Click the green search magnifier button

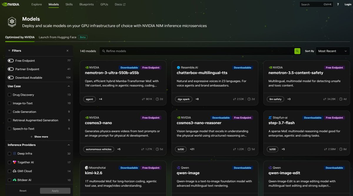[297, 51]
